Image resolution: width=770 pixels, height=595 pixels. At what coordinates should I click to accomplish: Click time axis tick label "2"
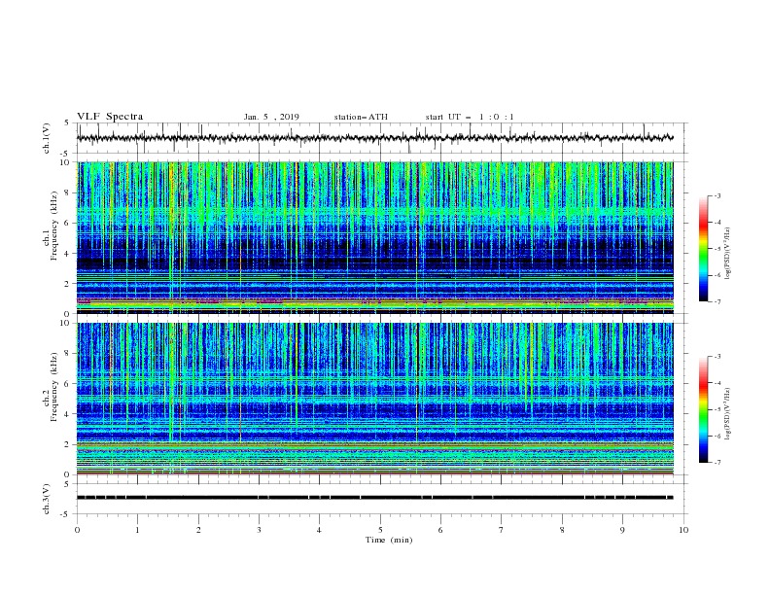[x=198, y=530]
